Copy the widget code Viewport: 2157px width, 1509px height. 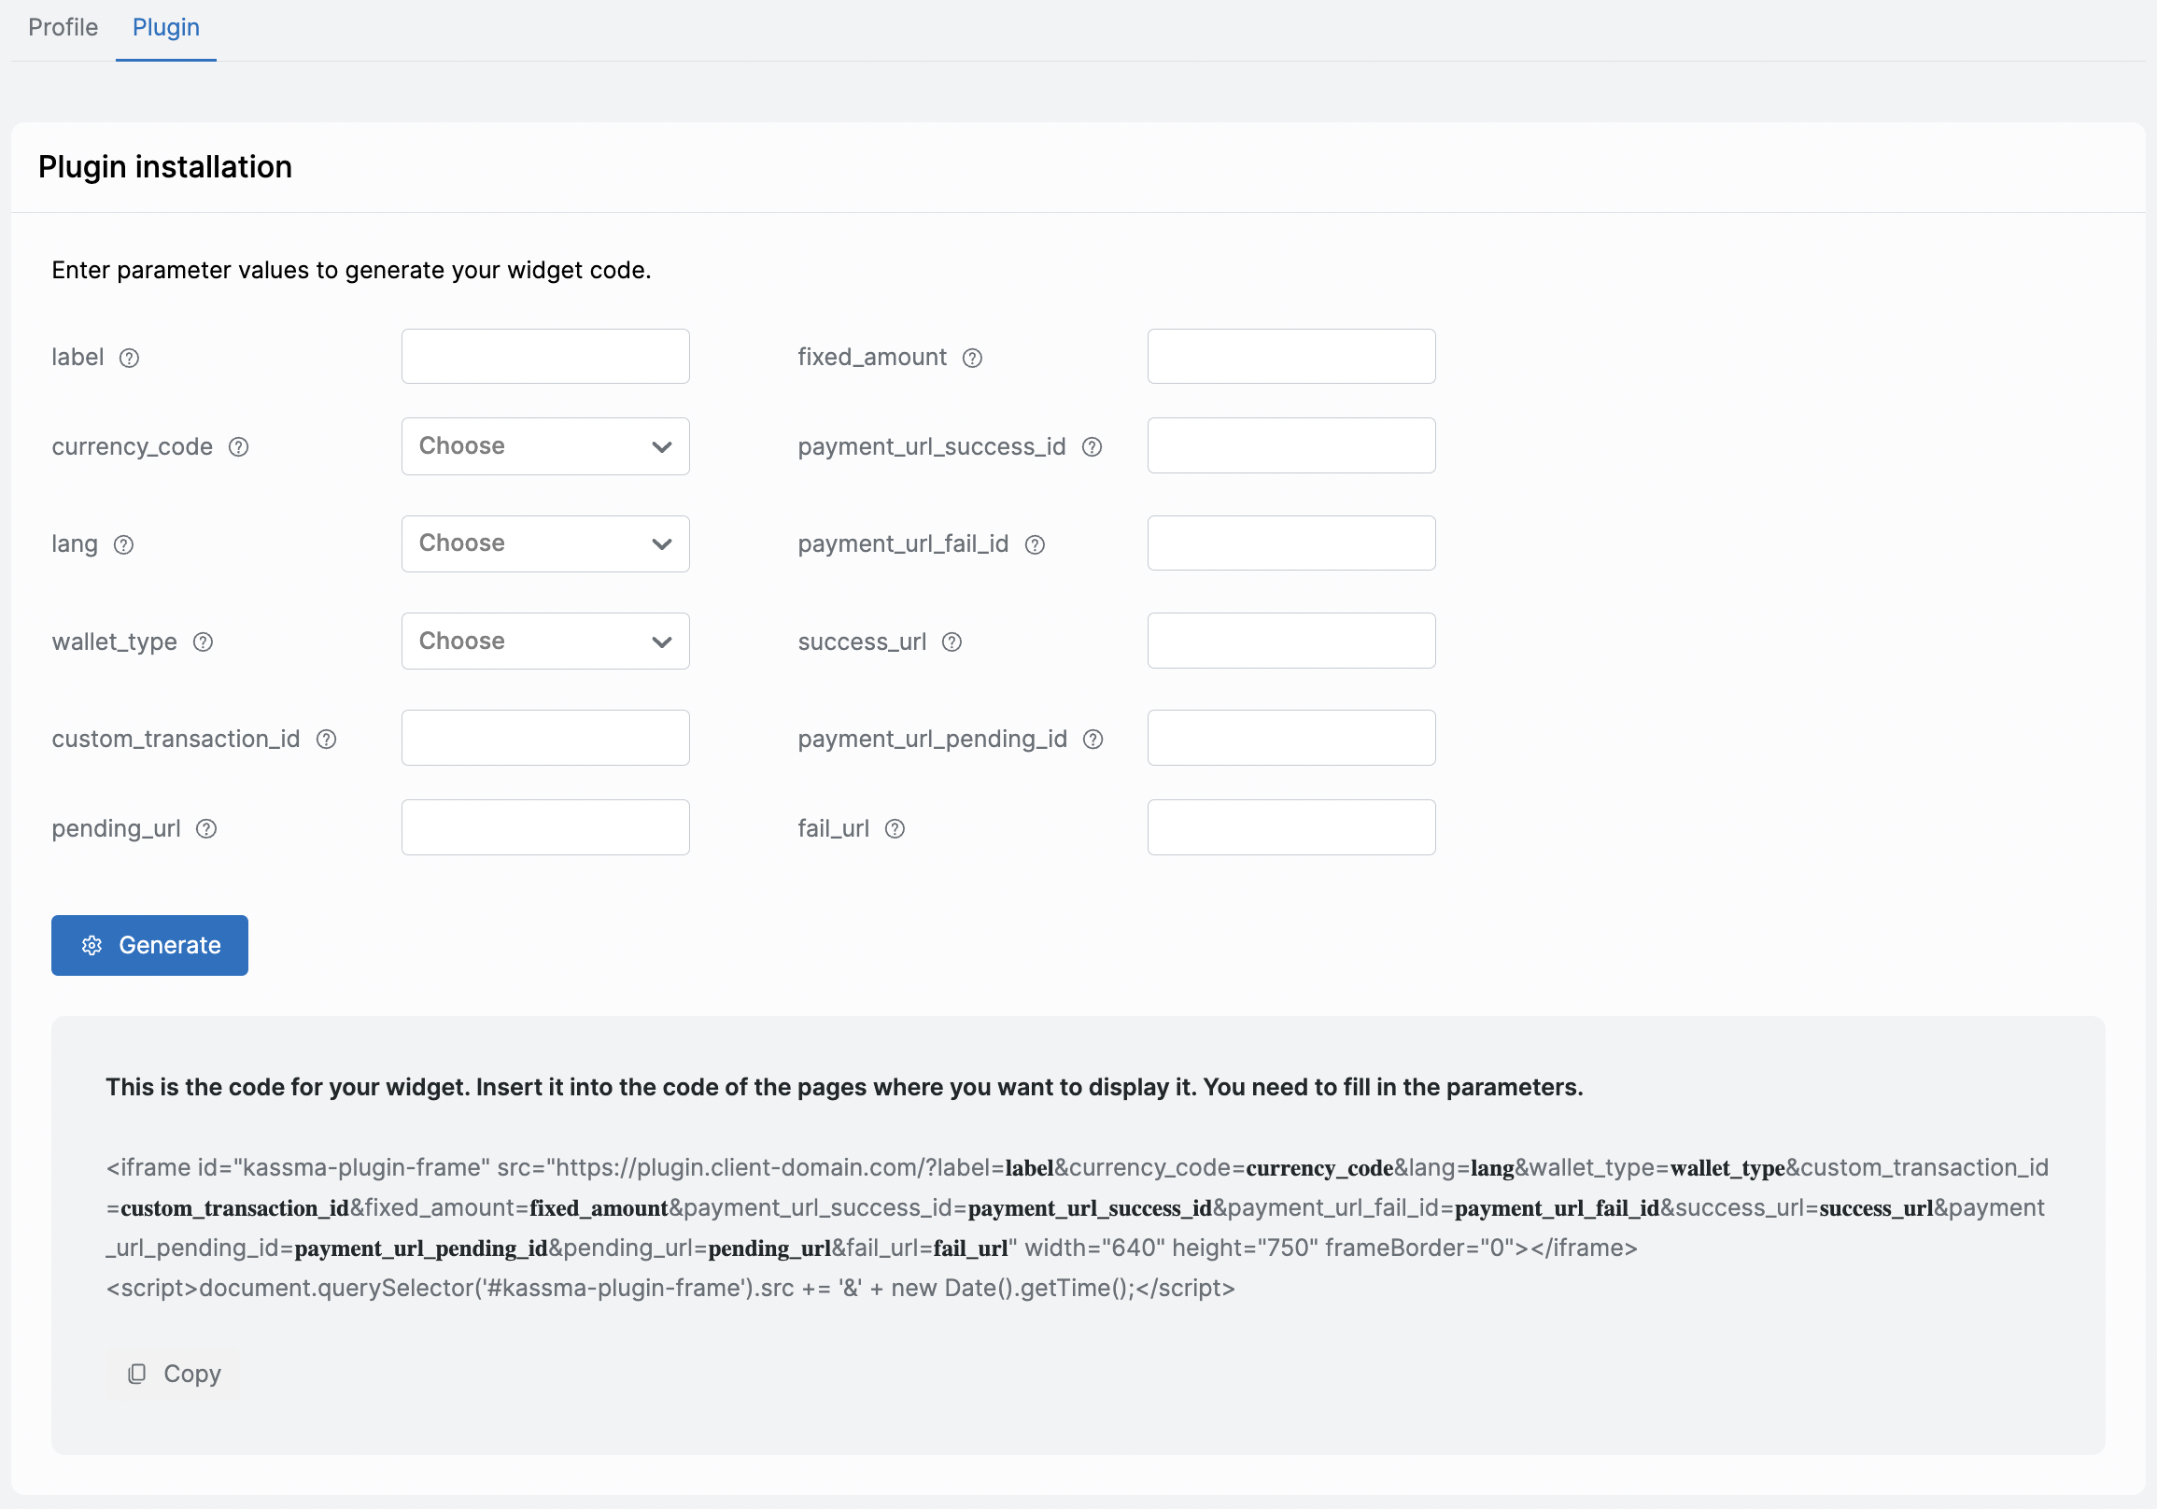(175, 1375)
